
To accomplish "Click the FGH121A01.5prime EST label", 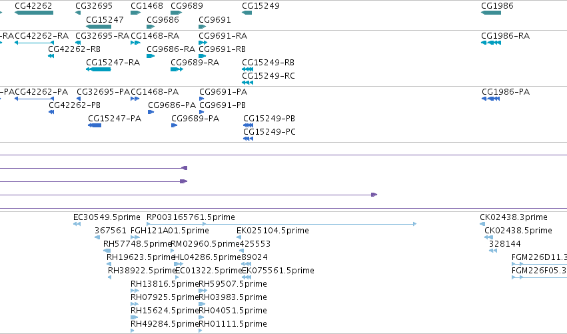I will click(x=170, y=231).
